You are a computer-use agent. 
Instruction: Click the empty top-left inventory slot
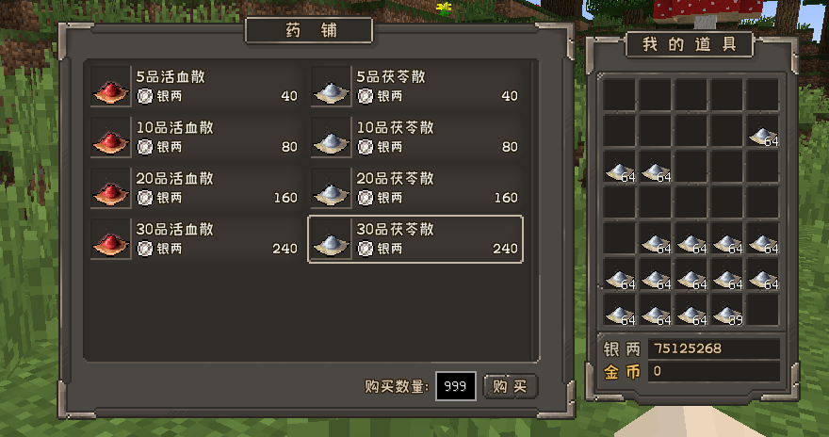click(x=619, y=94)
